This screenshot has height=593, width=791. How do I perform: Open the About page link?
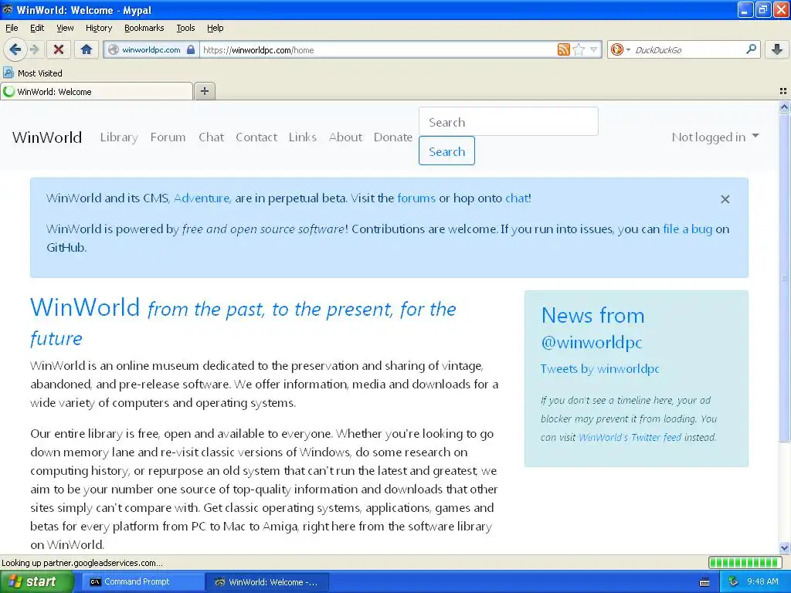tap(345, 137)
